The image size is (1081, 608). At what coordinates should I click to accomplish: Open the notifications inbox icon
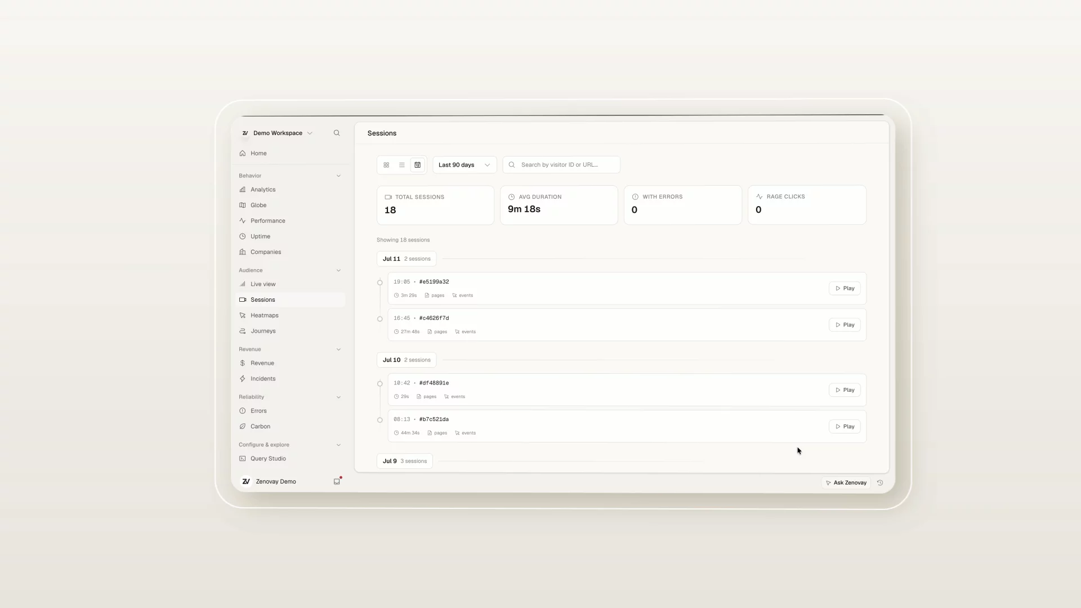tap(337, 481)
